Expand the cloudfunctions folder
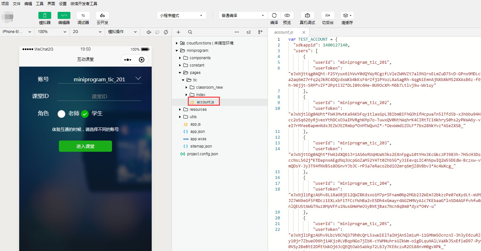This screenshot has width=481, height=251. pyautogui.click(x=176, y=43)
